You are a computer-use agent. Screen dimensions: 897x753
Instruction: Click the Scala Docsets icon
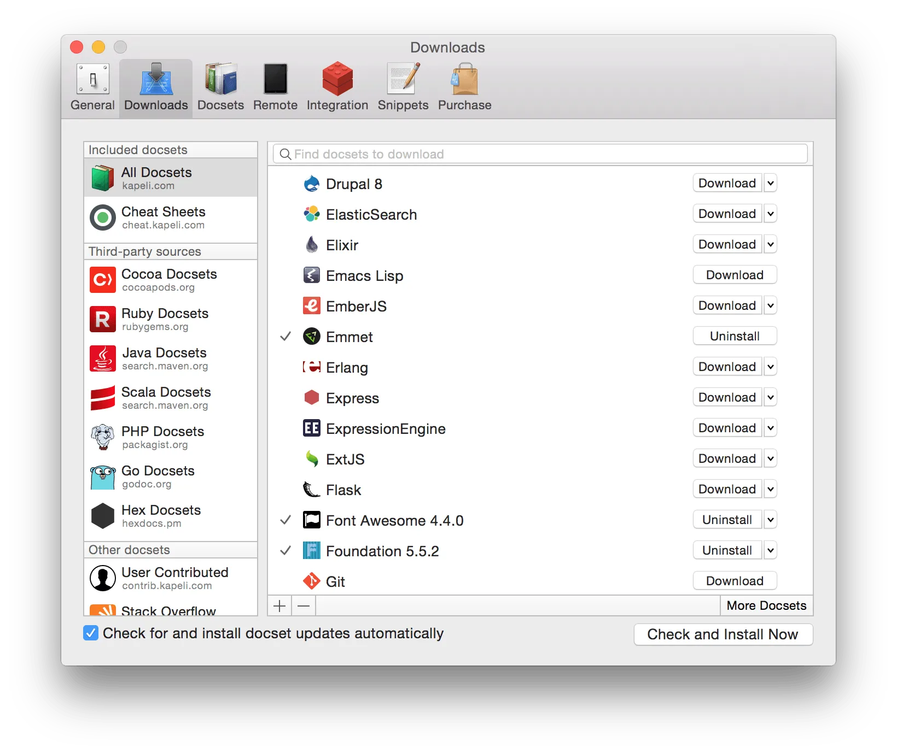103,398
